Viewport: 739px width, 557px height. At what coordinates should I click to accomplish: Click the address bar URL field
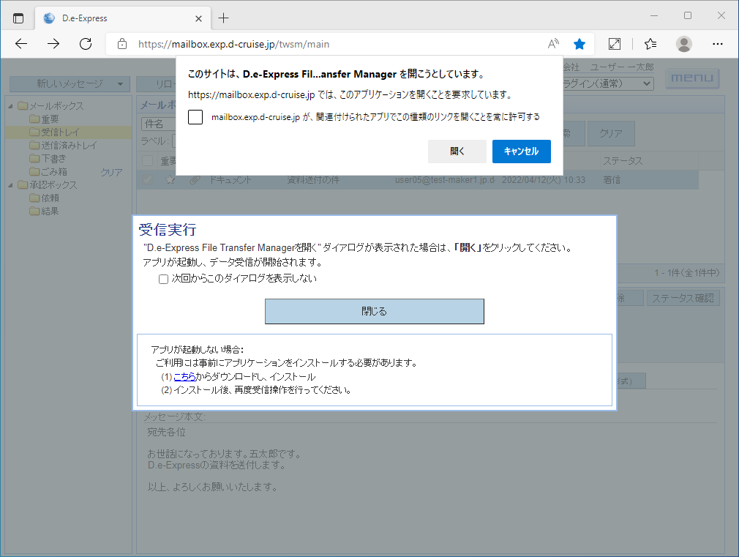[329, 44]
